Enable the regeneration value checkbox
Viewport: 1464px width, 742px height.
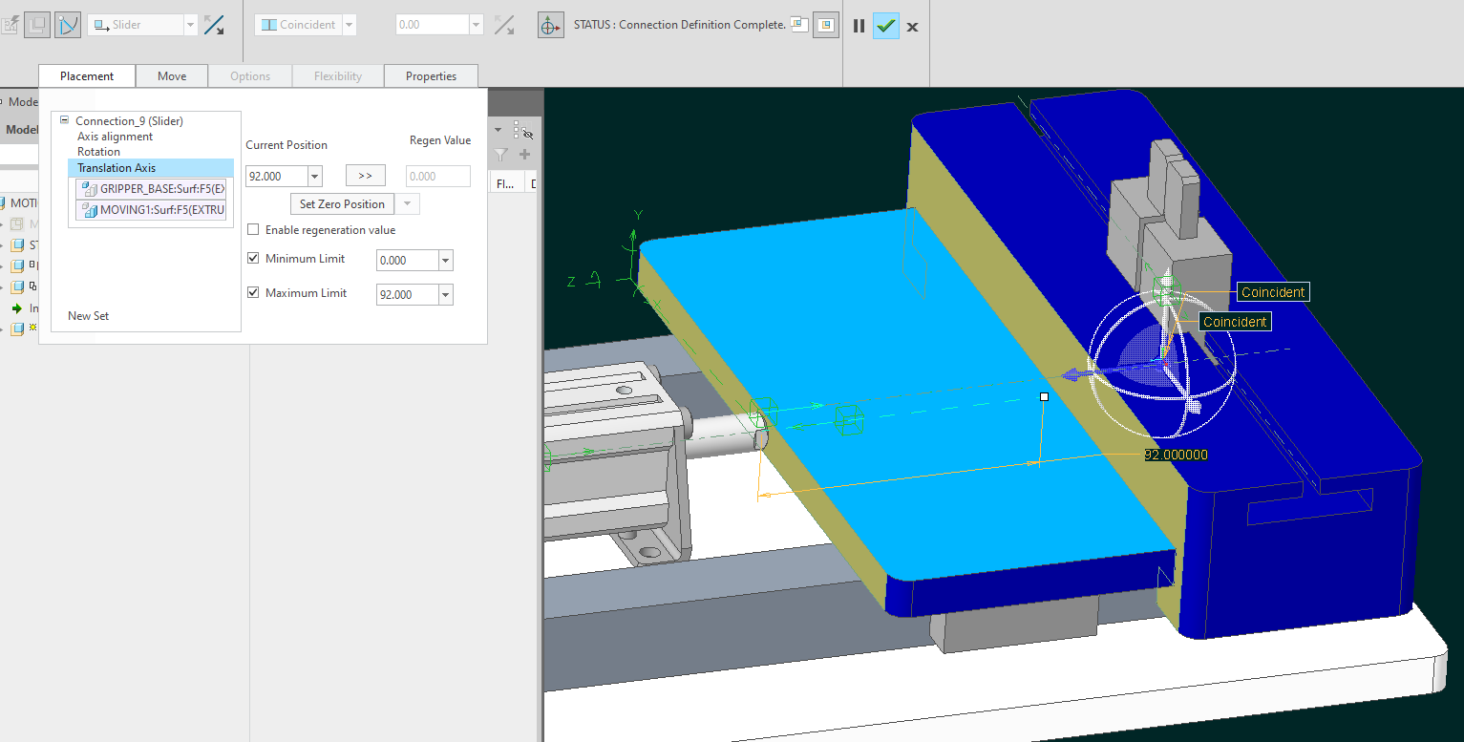[253, 230]
